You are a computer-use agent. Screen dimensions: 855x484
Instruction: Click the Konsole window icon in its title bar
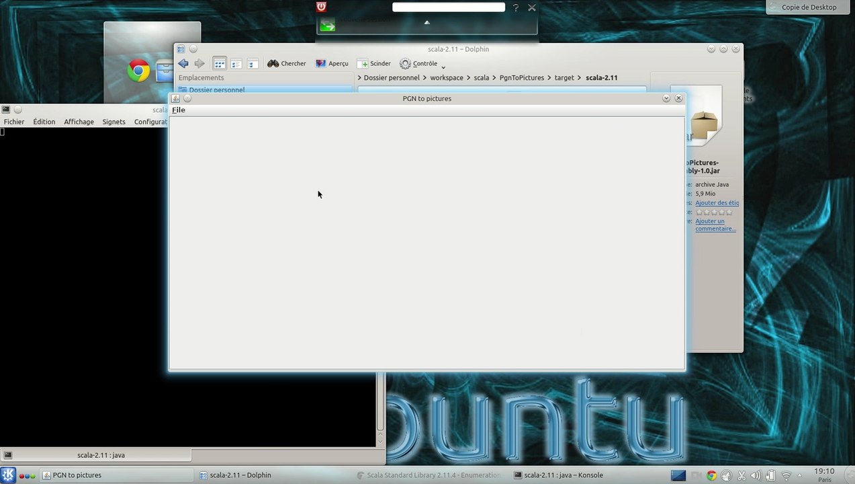pos(5,110)
